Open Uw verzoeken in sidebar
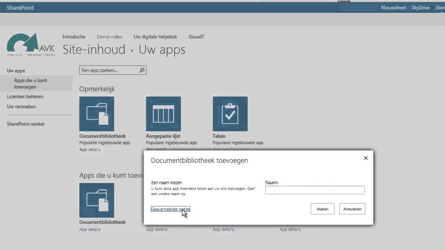 [x=21, y=107]
